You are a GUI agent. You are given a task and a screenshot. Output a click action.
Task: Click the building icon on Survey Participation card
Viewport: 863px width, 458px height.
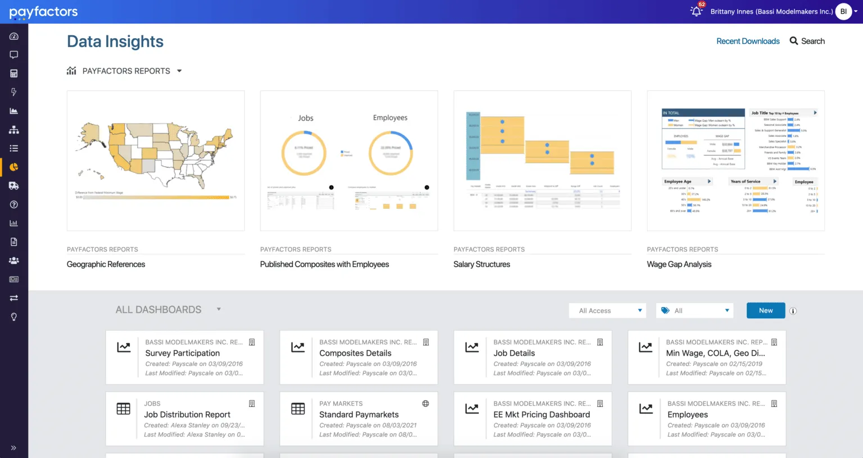(x=252, y=342)
